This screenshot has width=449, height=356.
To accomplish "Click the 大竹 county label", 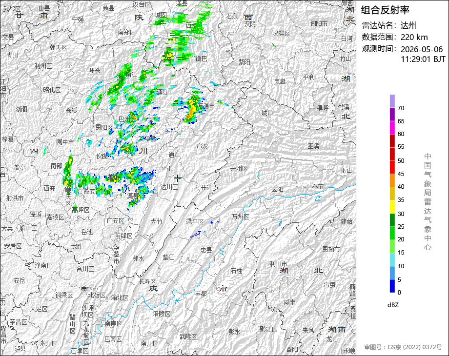I will pos(157,221).
